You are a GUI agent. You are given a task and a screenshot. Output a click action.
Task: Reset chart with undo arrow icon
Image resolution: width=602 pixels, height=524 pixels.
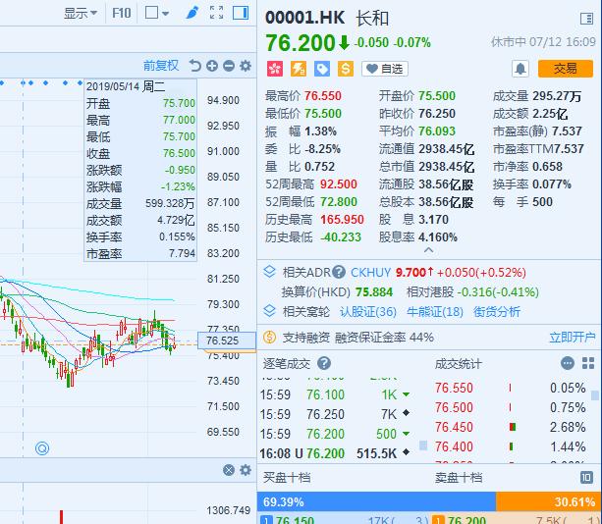(195, 66)
